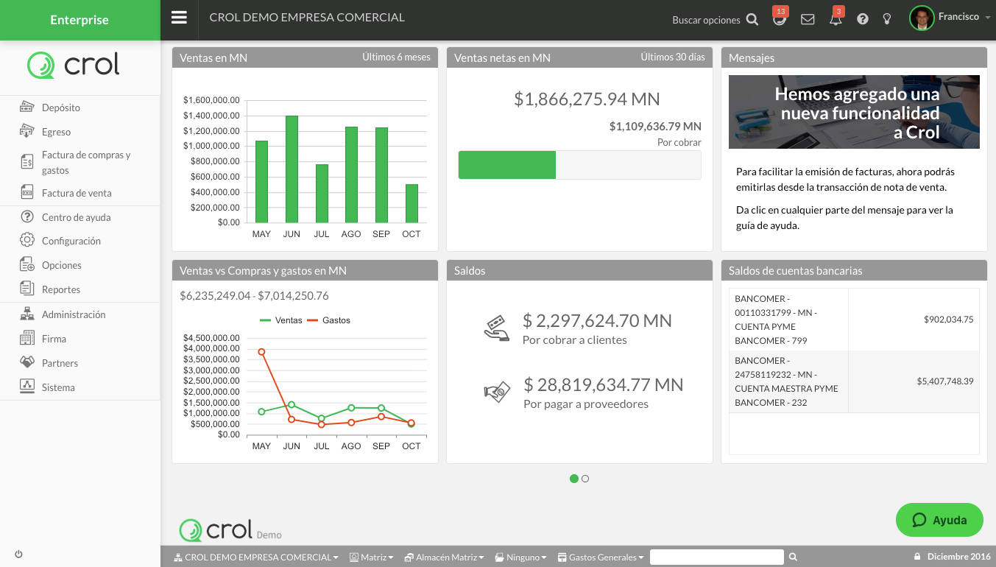Click the Por pagar a proveedores icon

[x=497, y=391]
